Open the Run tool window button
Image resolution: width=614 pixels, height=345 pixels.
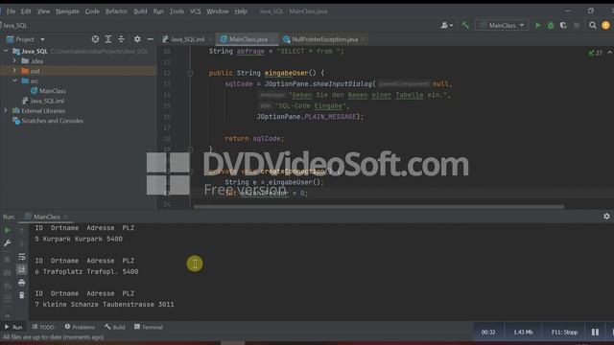point(13,327)
